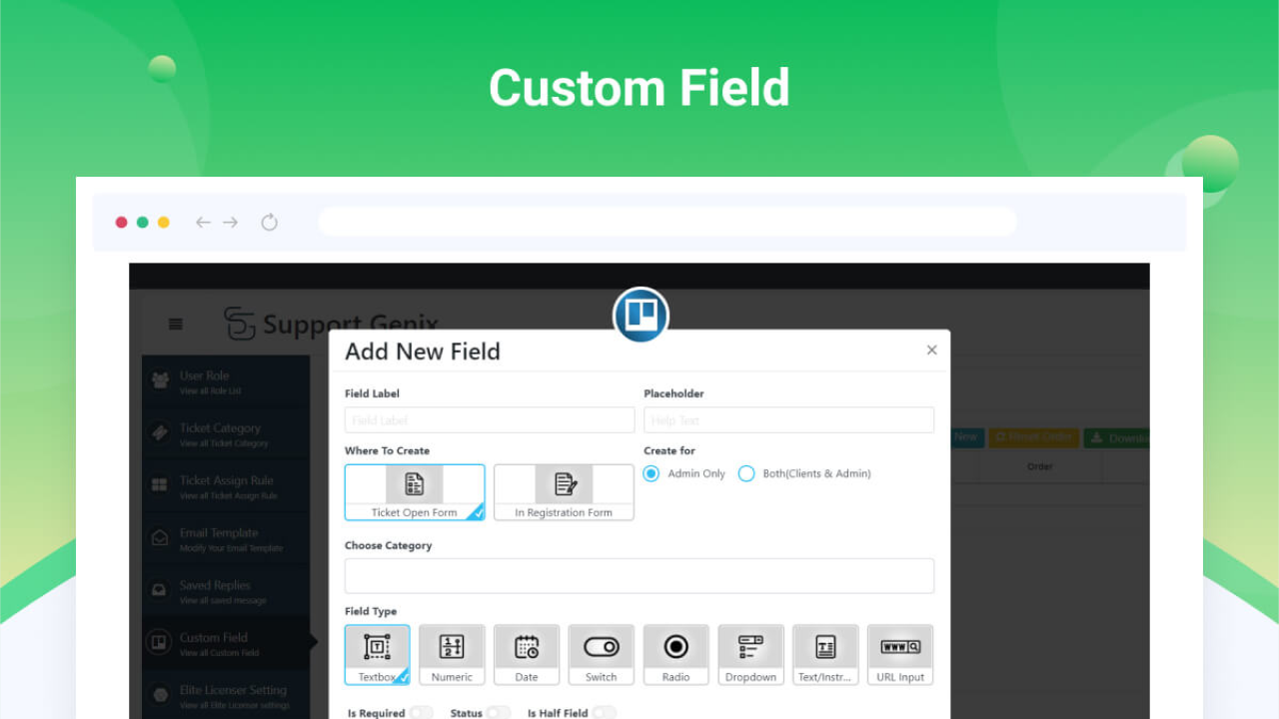Image resolution: width=1279 pixels, height=719 pixels.
Task: Pick the Date field type
Action: 527,655
